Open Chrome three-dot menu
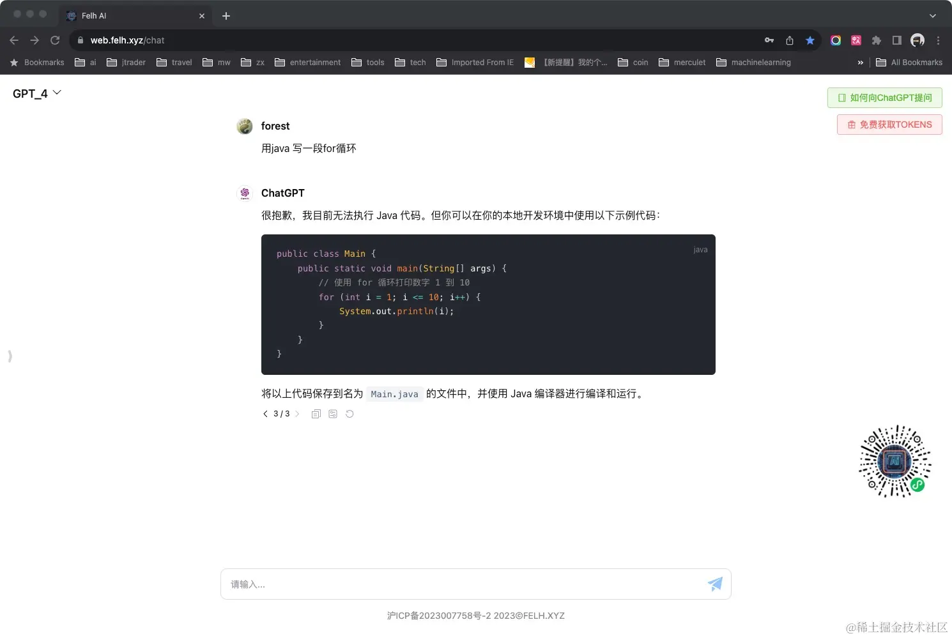The image size is (952, 638). point(938,40)
